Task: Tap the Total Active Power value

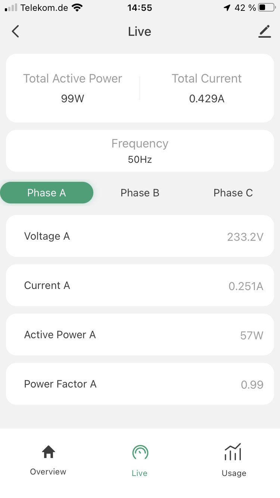Action: (73, 99)
